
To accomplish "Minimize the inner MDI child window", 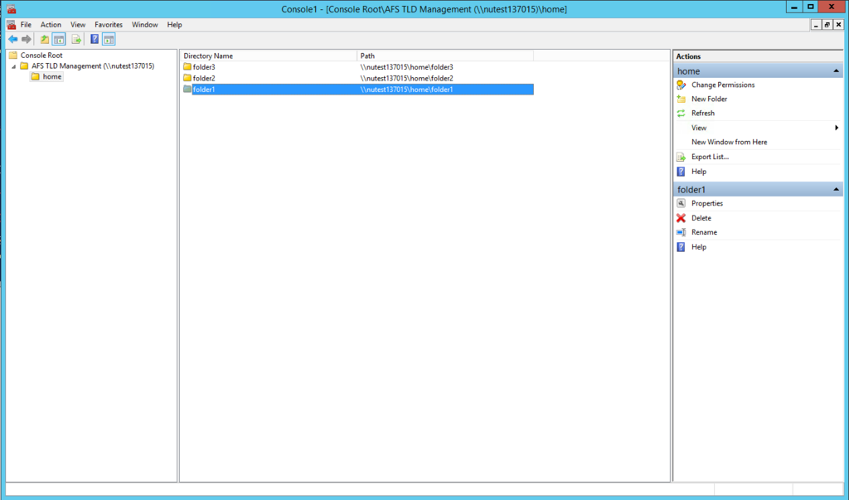I will pos(816,25).
